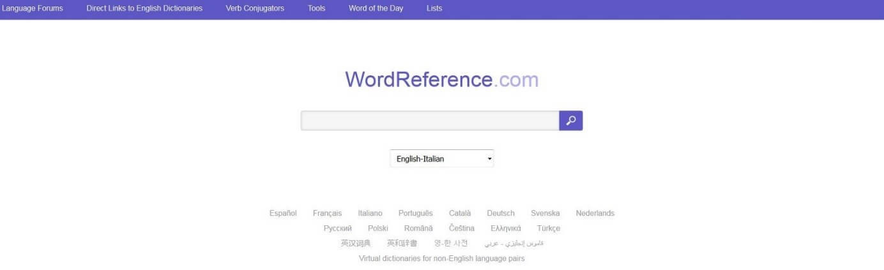Viewport: 884px width, 270px height.
Task: Switch site language to Català
Action: coord(460,213)
